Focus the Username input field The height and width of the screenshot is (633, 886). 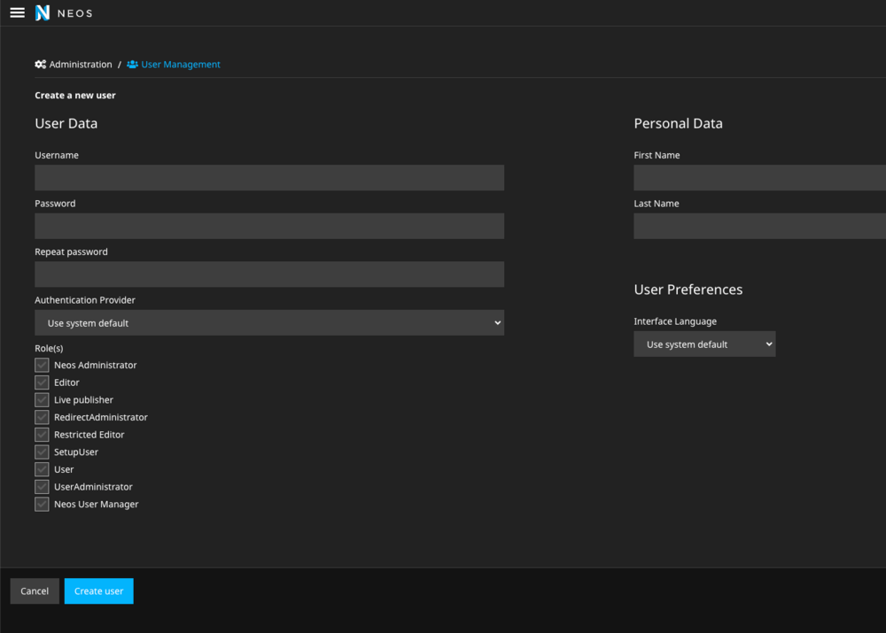269,178
